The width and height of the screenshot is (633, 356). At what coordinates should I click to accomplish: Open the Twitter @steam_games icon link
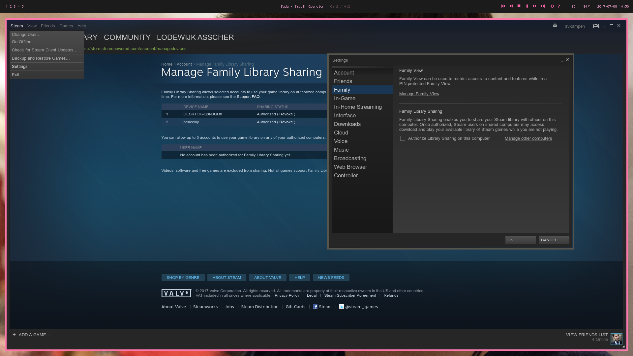pyautogui.click(x=342, y=307)
